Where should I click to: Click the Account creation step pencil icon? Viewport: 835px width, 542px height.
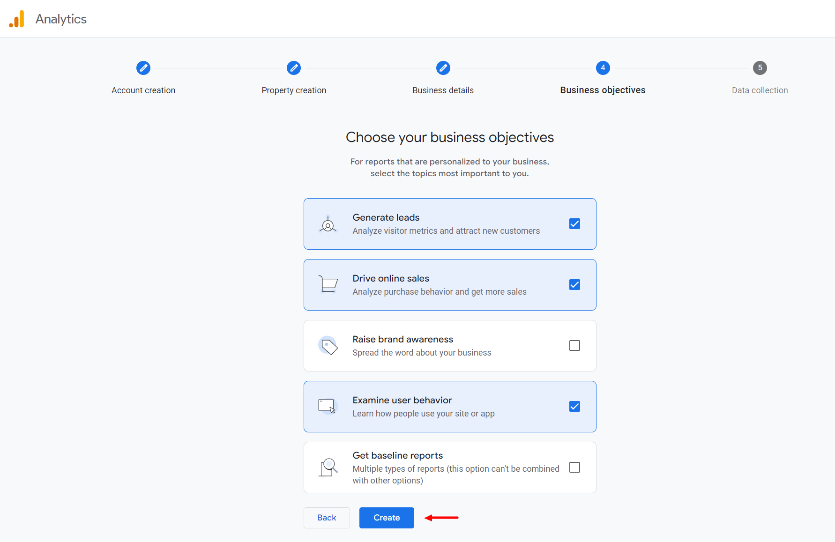point(143,68)
